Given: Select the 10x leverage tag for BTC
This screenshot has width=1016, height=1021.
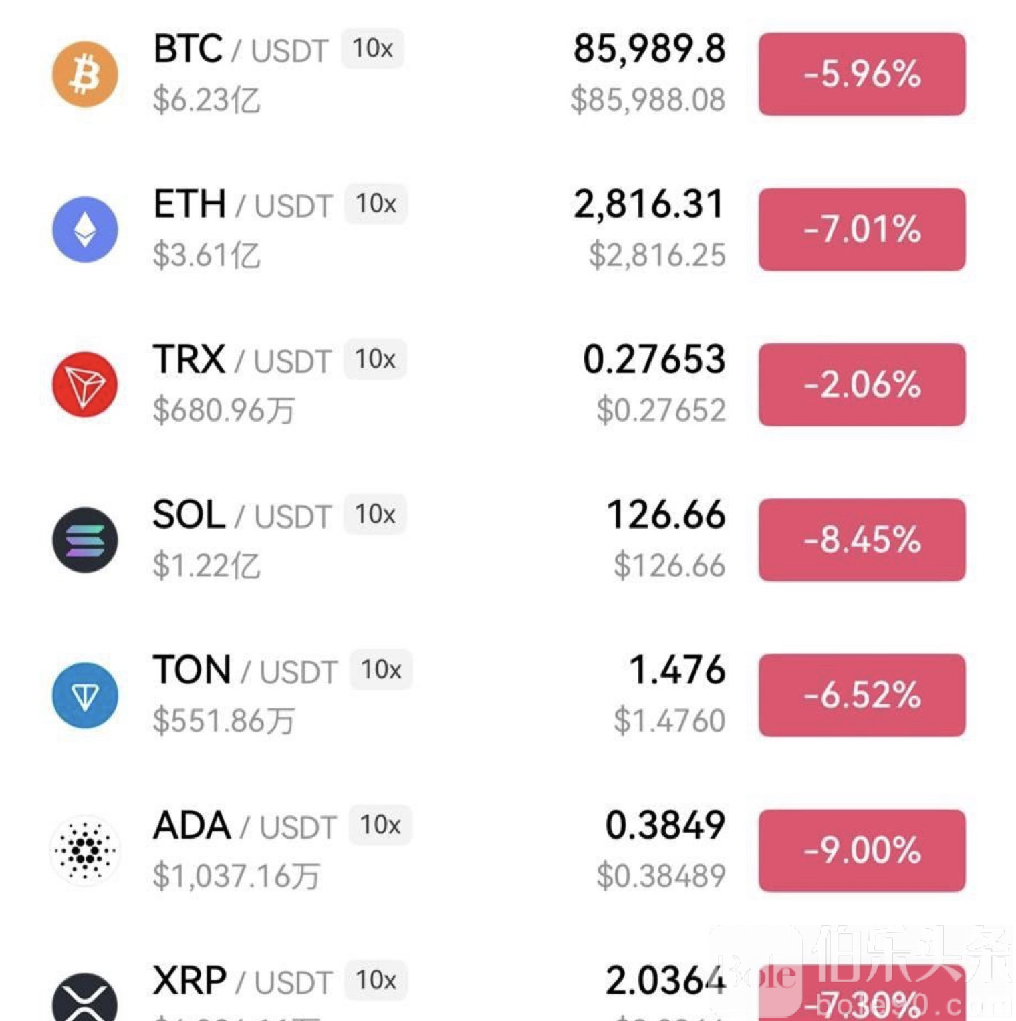Looking at the screenshot, I should 372,49.
